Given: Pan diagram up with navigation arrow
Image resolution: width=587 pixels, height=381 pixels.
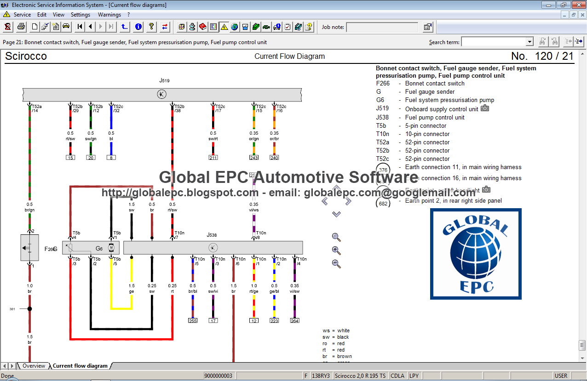Looking at the screenshot, I should pyautogui.click(x=336, y=188).
